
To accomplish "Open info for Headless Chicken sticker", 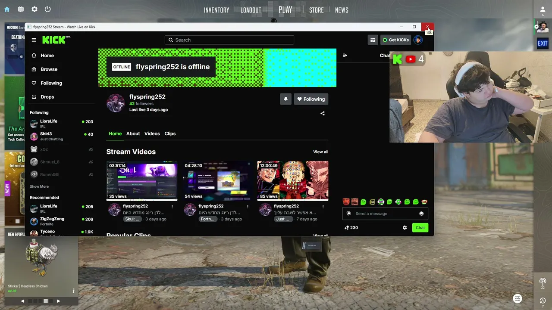I will 73,291.
